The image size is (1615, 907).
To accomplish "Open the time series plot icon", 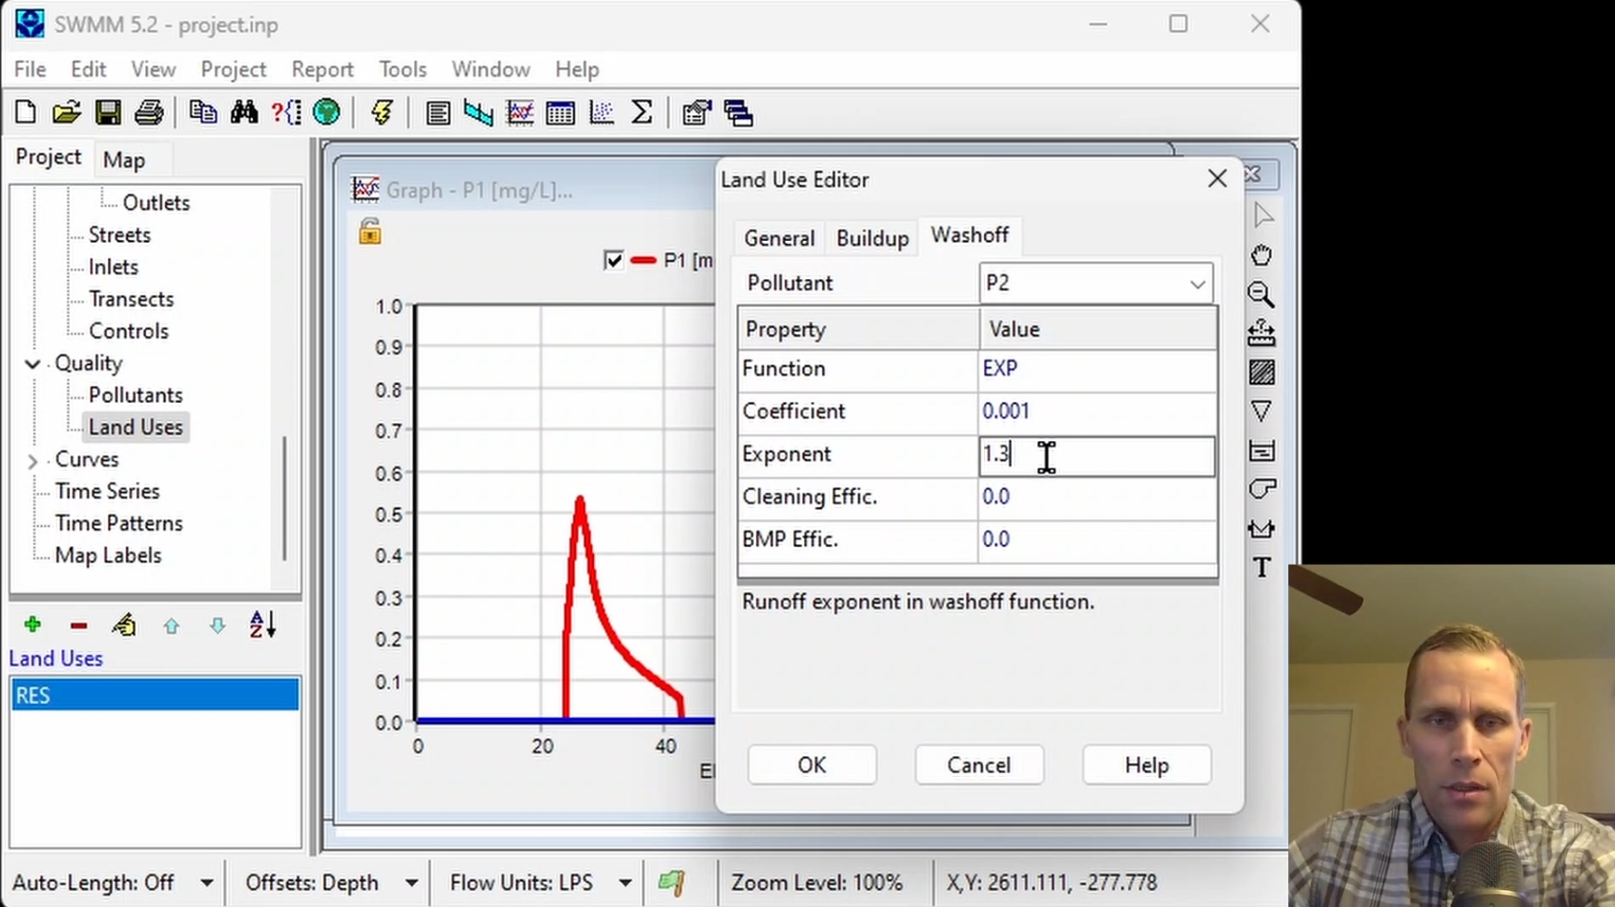I will (519, 113).
